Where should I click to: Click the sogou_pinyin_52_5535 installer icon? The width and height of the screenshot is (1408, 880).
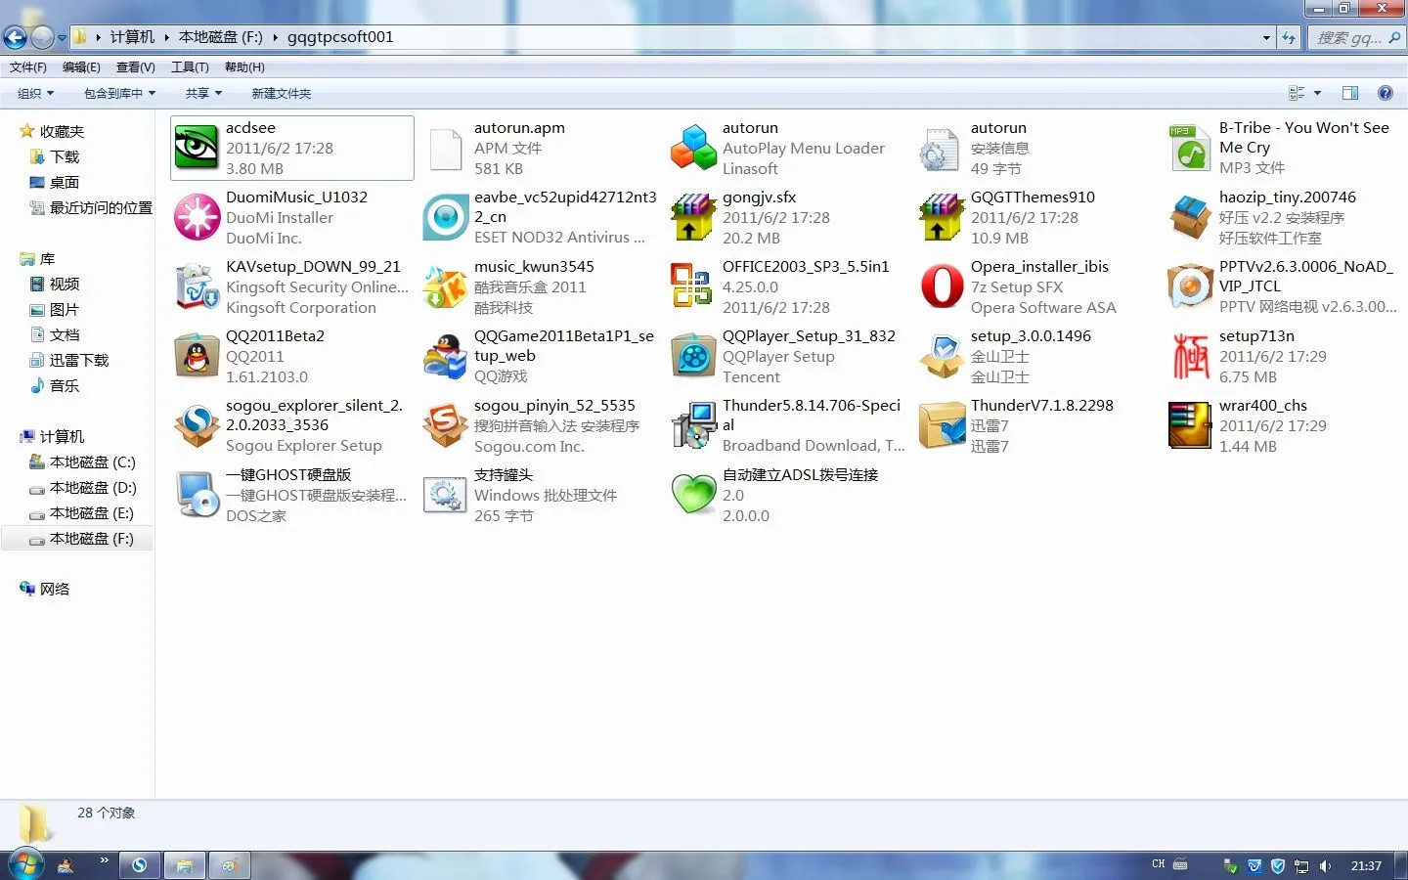445,425
